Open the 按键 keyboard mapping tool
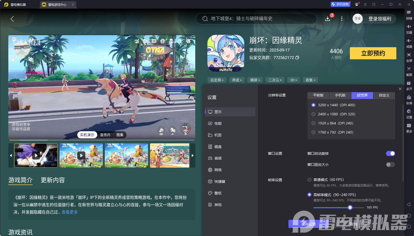 click(x=409, y=15)
